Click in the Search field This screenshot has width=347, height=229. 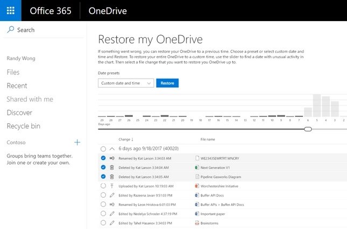(44, 30)
